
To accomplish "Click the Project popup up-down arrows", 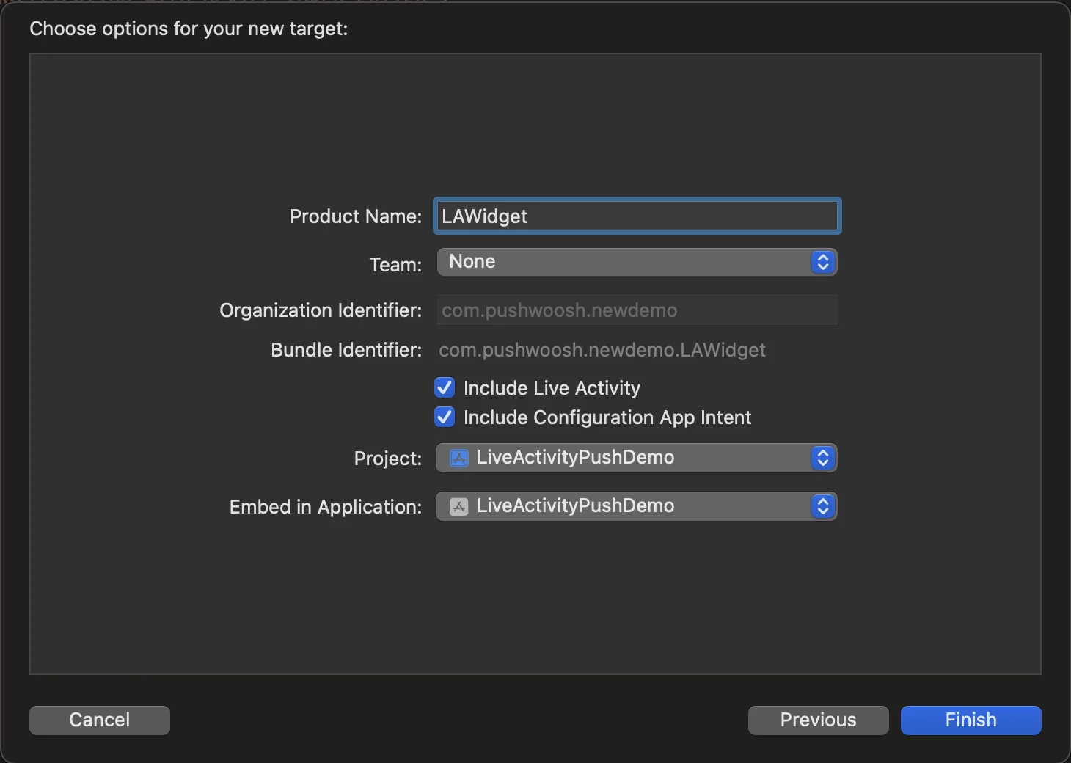I will (822, 459).
